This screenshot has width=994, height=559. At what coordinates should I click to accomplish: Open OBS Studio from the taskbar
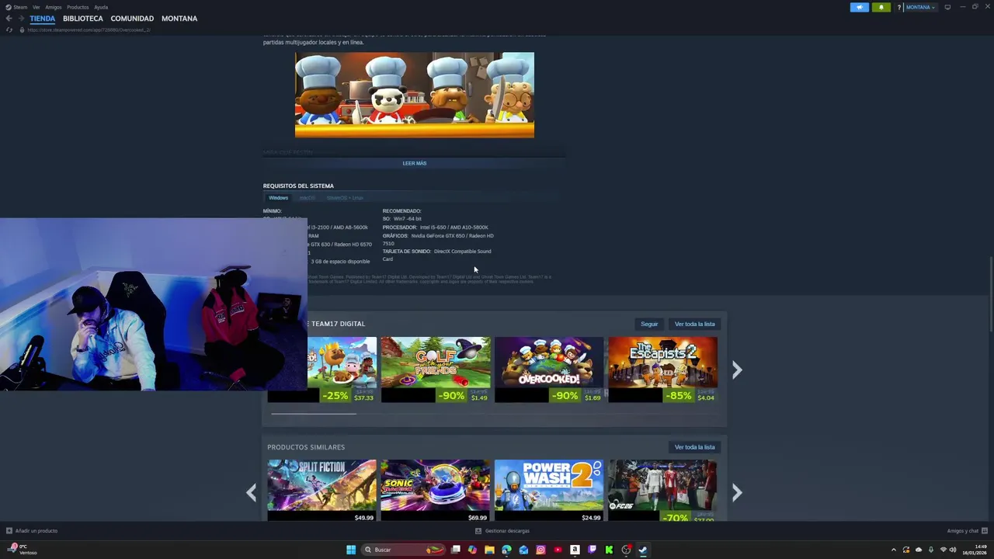click(x=626, y=550)
